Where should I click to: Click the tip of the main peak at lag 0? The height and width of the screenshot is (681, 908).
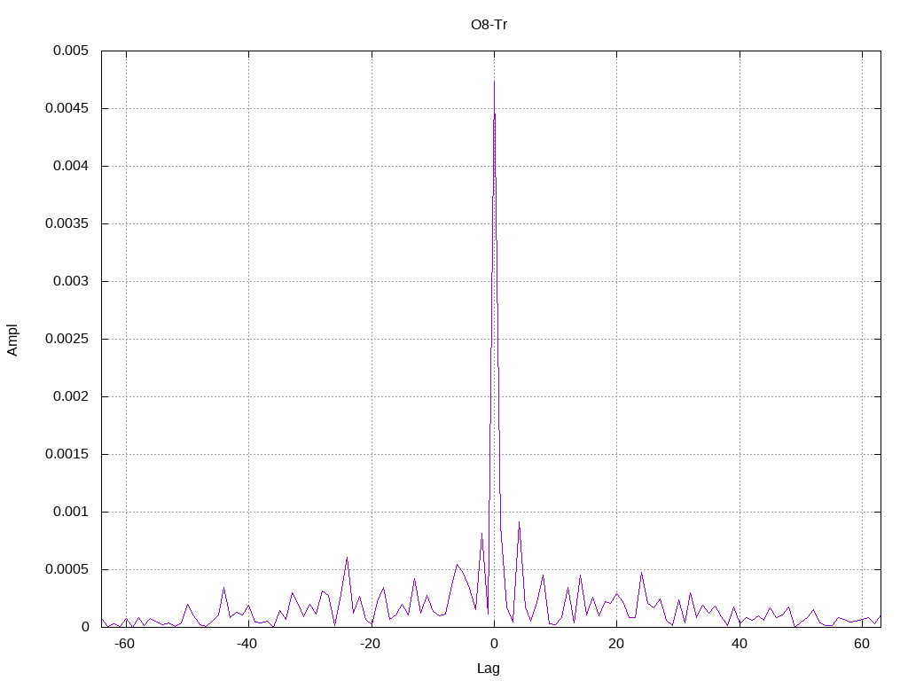(x=494, y=82)
